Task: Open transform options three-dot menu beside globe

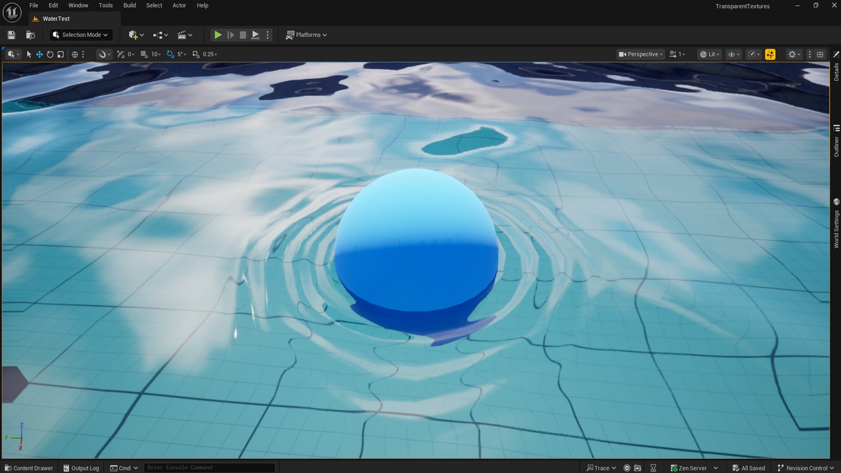Action: point(83,55)
